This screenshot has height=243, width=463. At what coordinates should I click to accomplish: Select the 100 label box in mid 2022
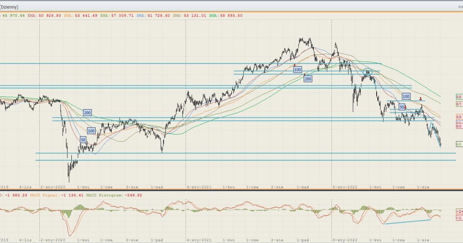406,96
